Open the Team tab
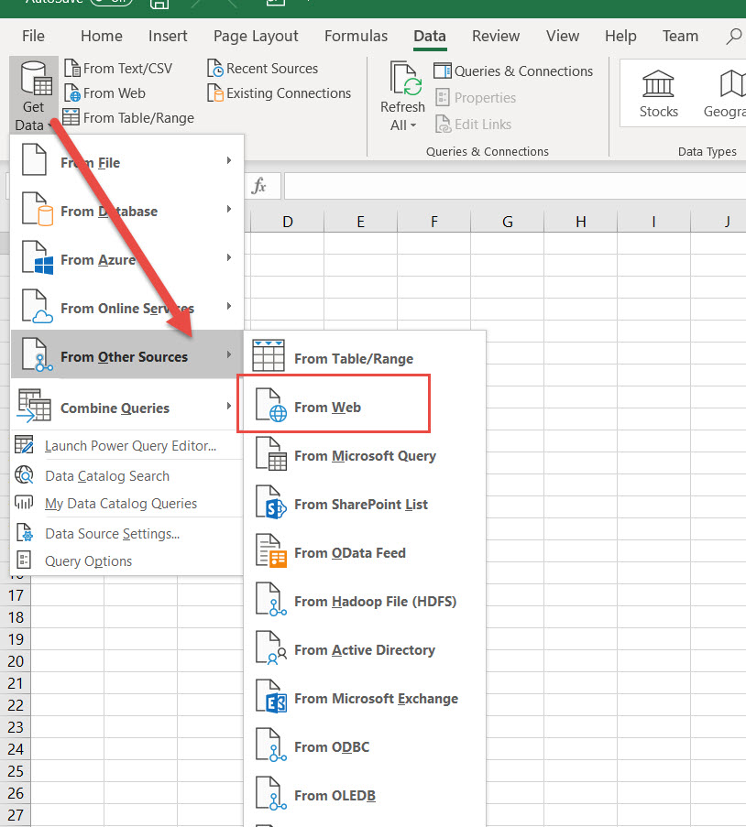This screenshot has width=746, height=827. point(680,36)
